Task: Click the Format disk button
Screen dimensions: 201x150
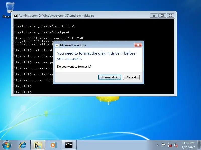Action: point(110,77)
